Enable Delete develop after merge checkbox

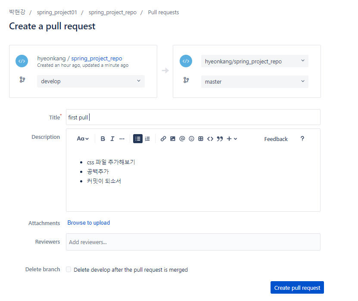68,270
